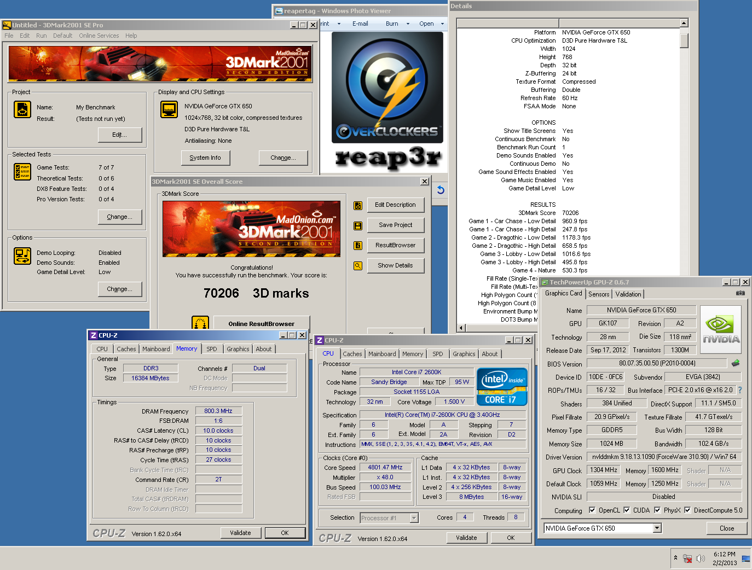Click the Online ResultBrowser button
Viewport: 752px width, 570px height.
click(262, 323)
